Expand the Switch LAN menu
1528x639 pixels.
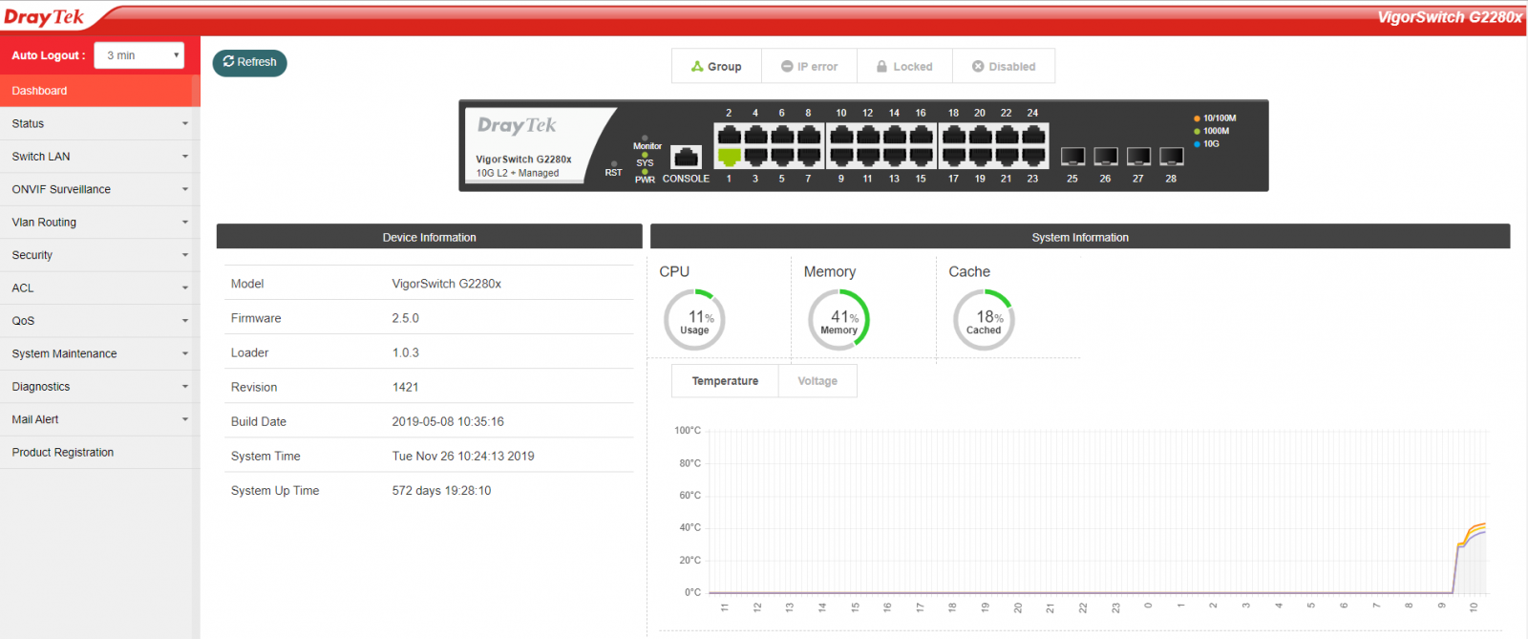click(100, 157)
